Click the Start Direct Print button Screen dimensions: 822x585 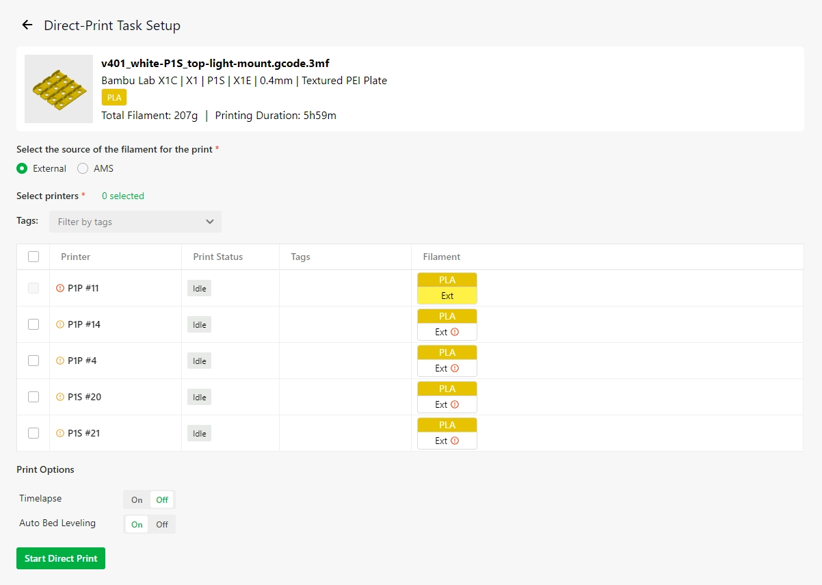pyautogui.click(x=61, y=558)
